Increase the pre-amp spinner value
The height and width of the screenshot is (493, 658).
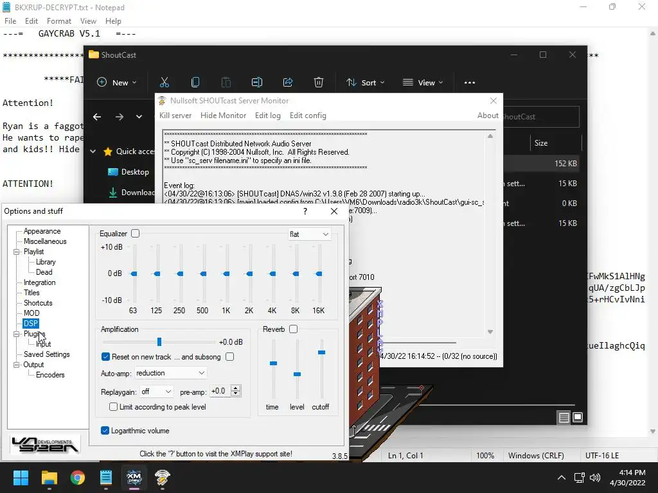[x=236, y=388]
